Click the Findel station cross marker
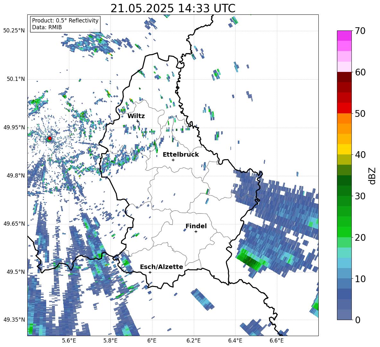The image size is (380, 347). (196, 232)
